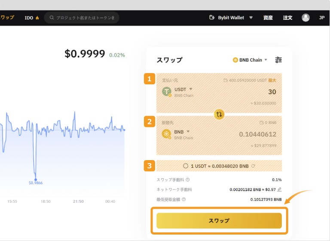
Task: Click 最大 to use max balance
Action: (272, 80)
